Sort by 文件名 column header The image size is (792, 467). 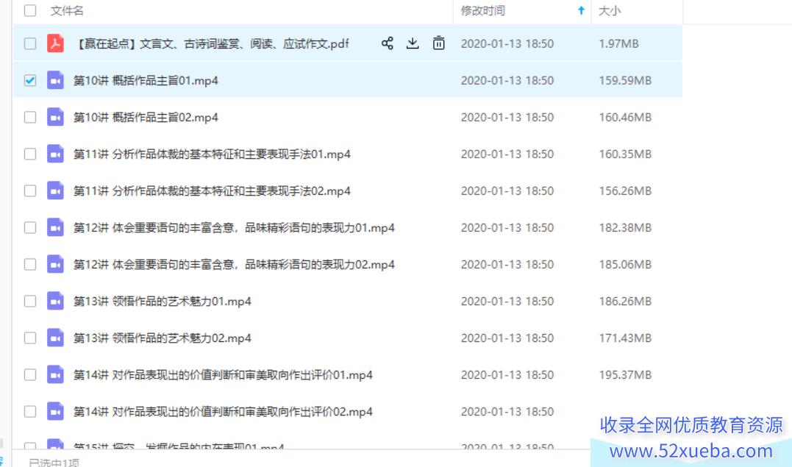(67, 10)
